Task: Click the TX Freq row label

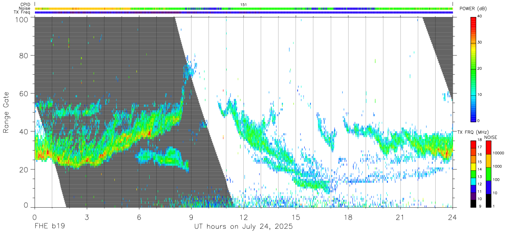Action: tap(22, 12)
